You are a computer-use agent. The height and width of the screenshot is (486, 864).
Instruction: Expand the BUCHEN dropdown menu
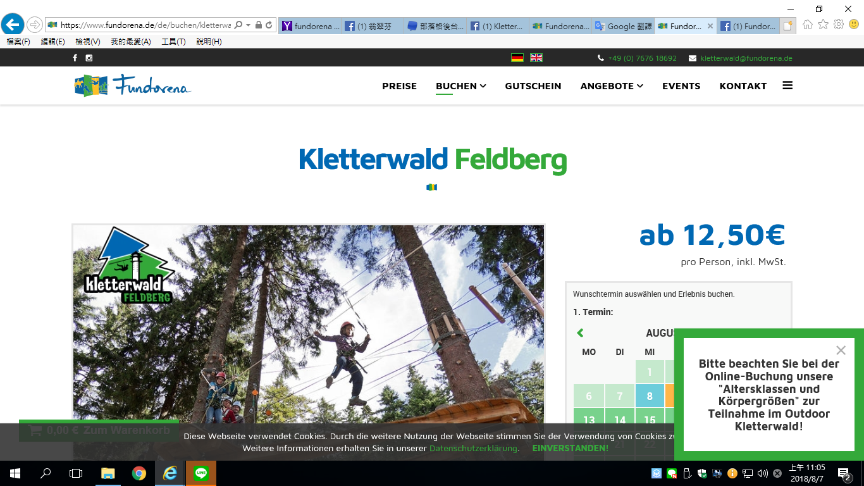tap(461, 86)
